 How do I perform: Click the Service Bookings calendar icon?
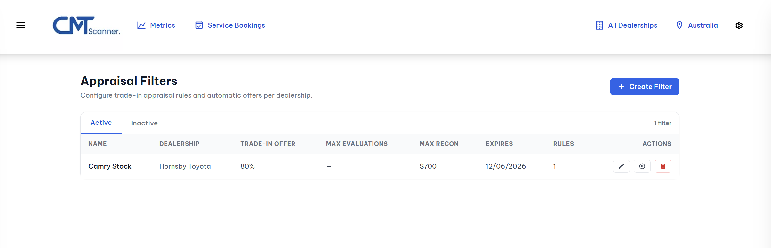click(x=199, y=25)
